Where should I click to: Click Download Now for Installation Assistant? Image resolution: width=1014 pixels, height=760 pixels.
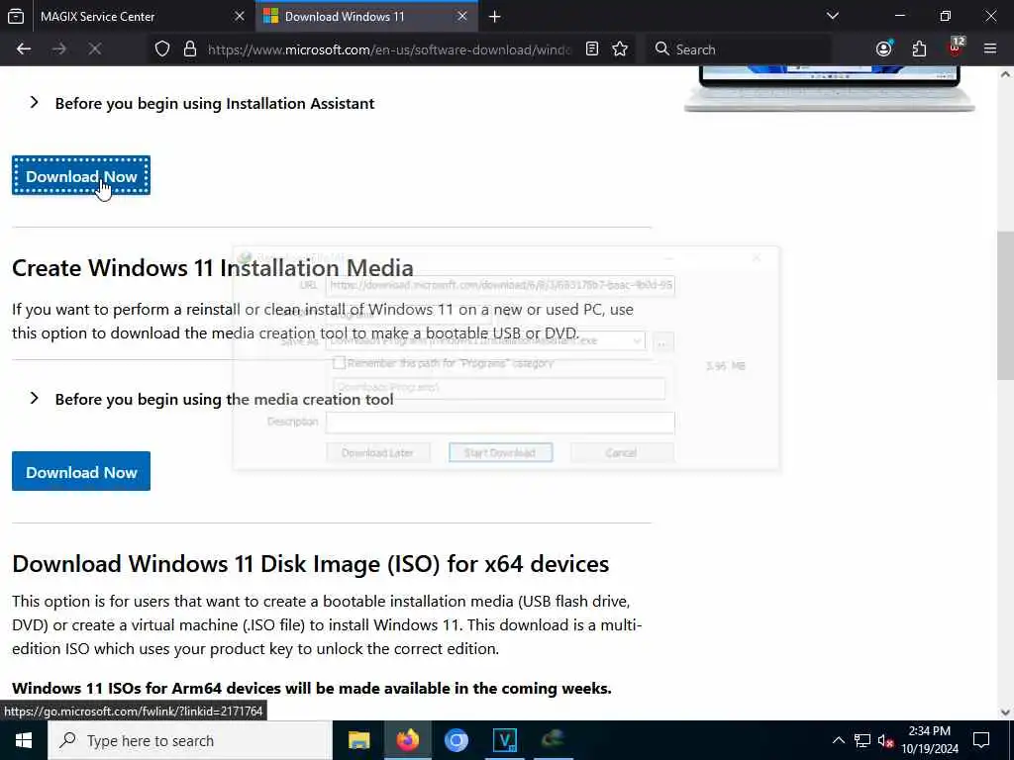tap(81, 176)
